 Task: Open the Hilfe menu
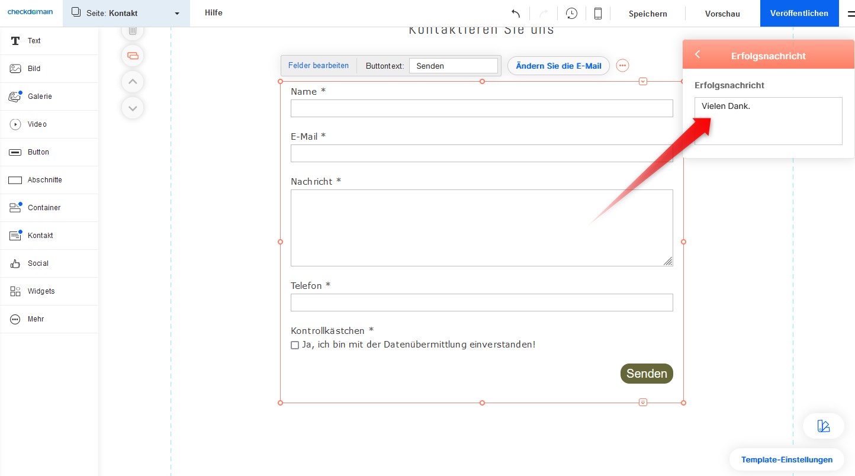214,13
